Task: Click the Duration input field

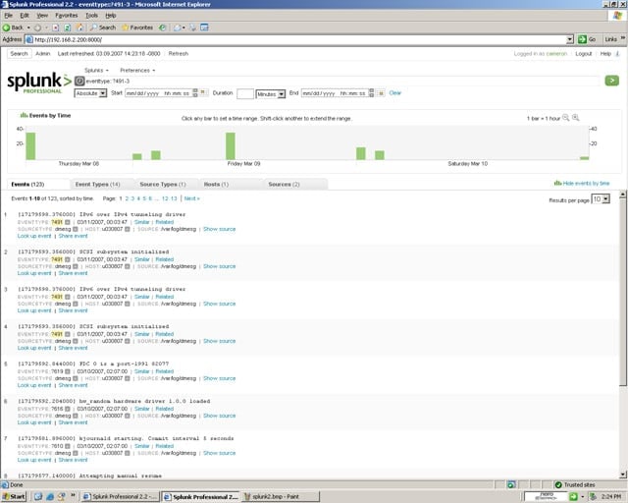Action: (245, 94)
